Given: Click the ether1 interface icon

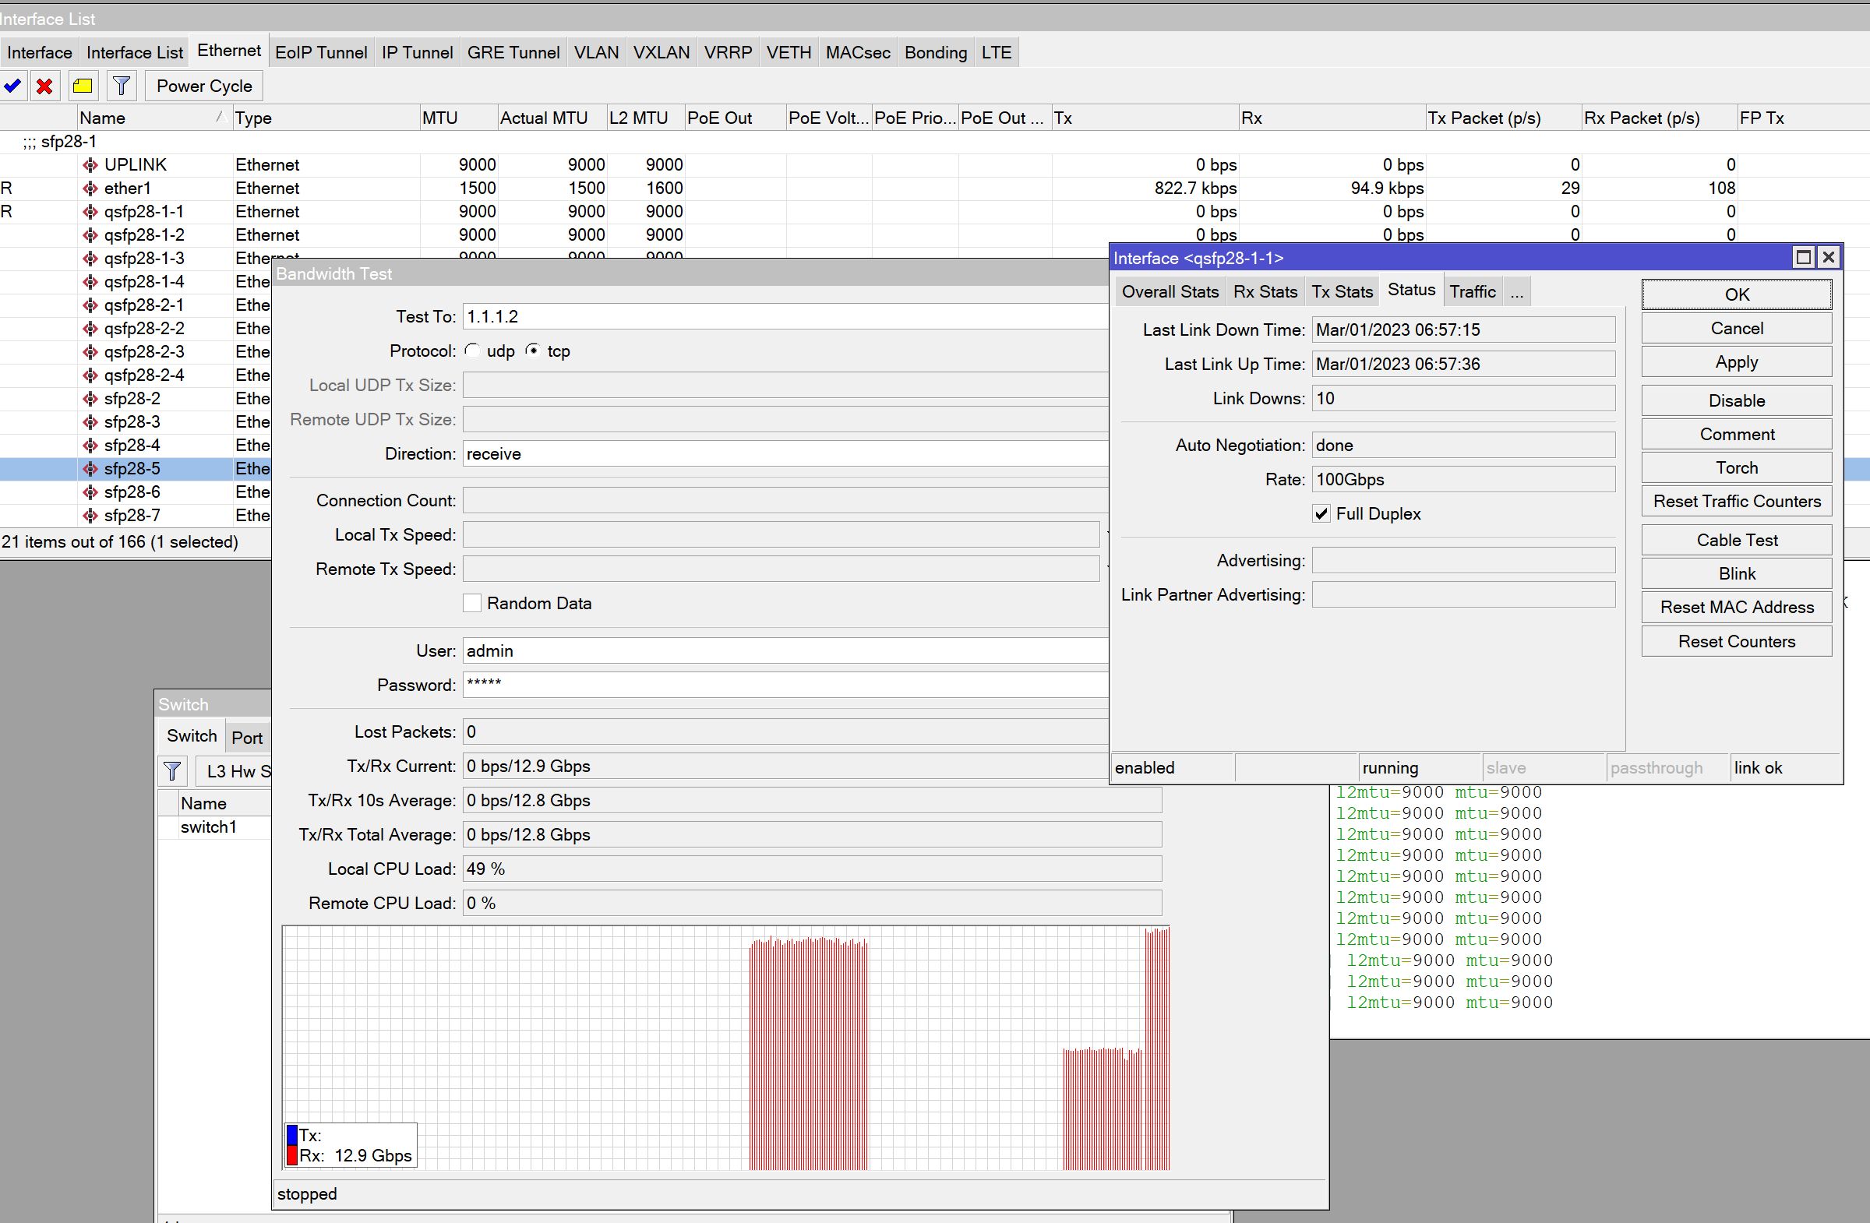Looking at the screenshot, I should (90, 189).
